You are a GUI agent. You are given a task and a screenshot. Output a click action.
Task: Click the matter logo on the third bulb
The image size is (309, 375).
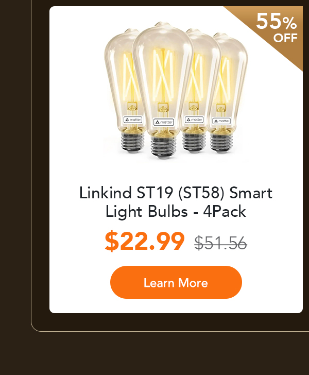pos(194,120)
